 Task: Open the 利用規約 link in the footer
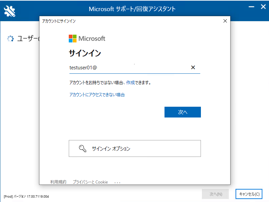click(58, 182)
